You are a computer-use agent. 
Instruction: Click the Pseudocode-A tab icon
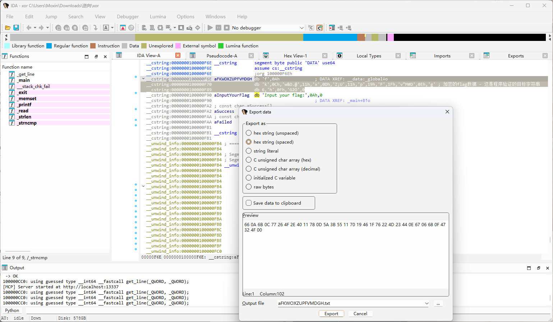(x=193, y=56)
